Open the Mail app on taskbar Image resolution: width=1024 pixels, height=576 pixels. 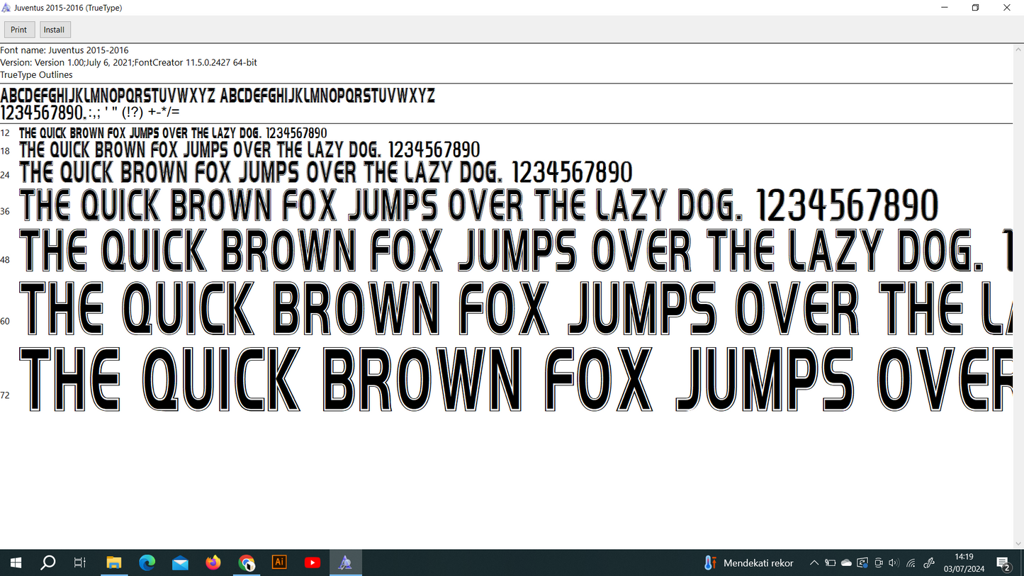pyautogui.click(x=180, y=563)
